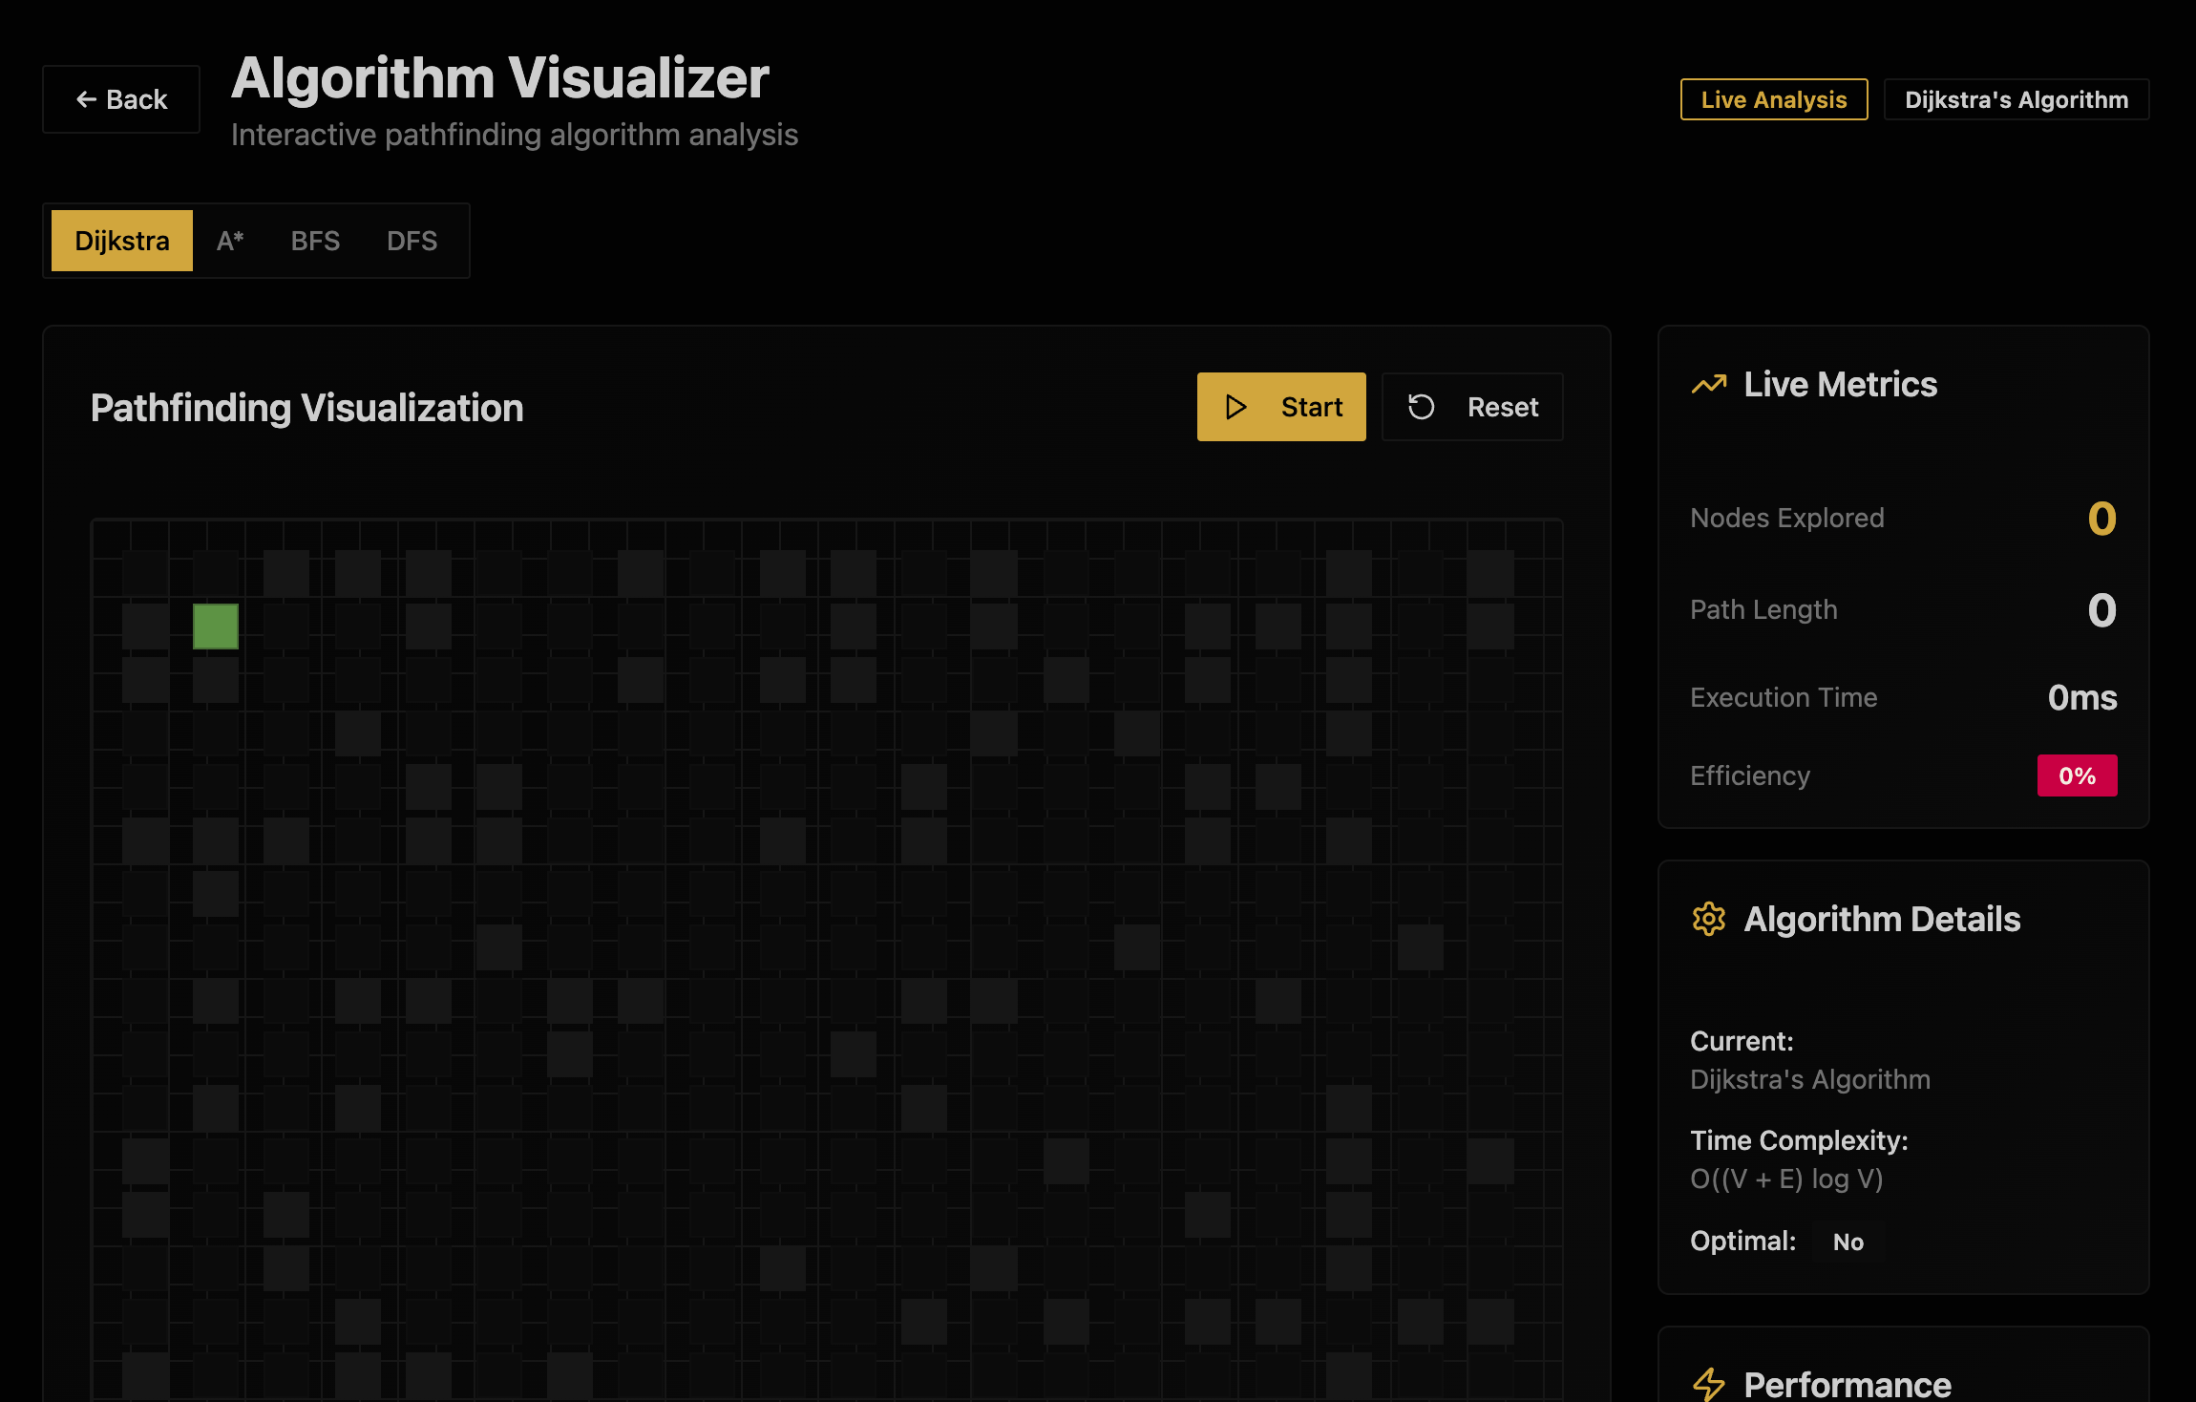Click the Dijkstra's Algorithm header badge
Screen dimensions: 2196x1402
[2016, 99]
